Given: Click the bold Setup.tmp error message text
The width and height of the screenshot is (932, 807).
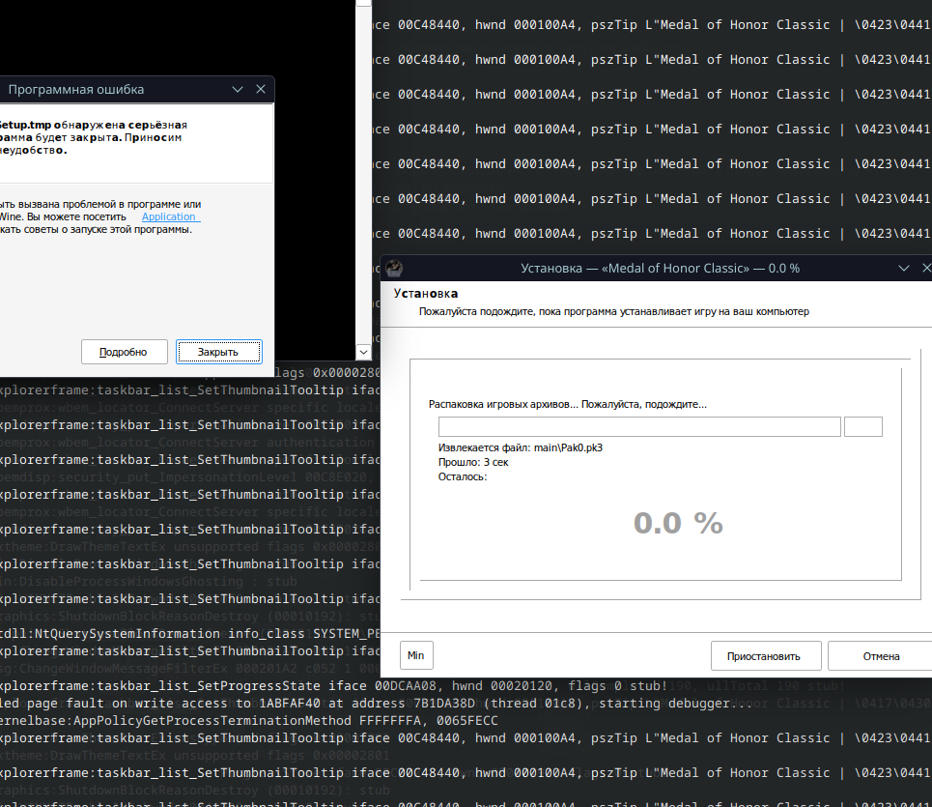Looking at the screenshot, I should [94, 137].
